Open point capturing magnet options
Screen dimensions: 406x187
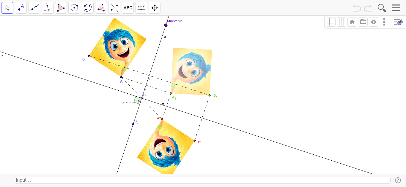(363, 22)
